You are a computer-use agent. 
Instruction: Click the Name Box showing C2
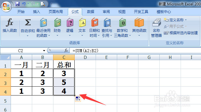tap(20, 51)
